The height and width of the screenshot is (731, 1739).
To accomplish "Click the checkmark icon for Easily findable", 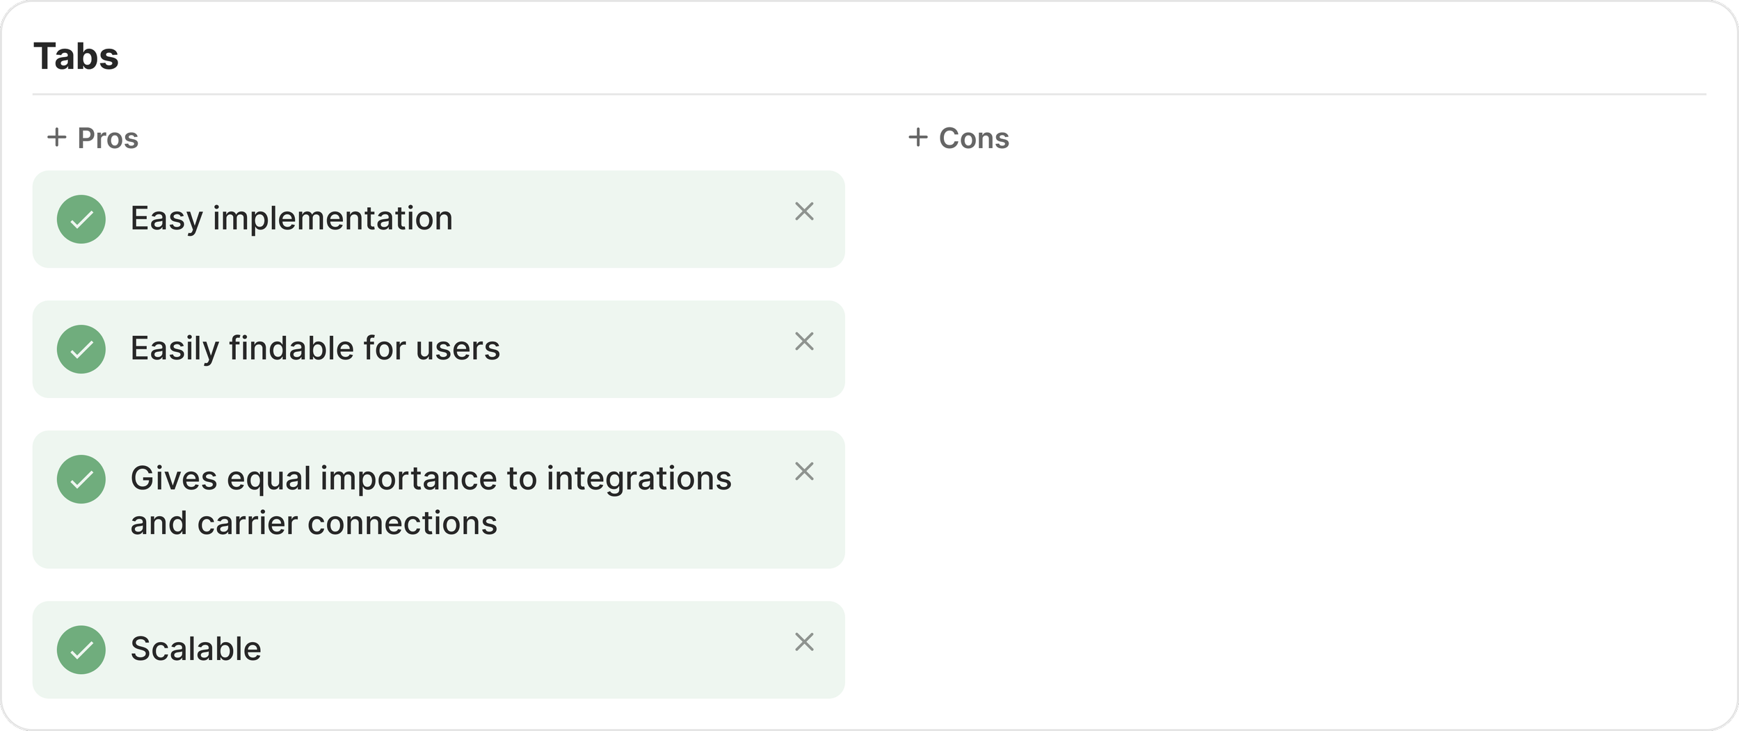I will [x=81, y=349].
